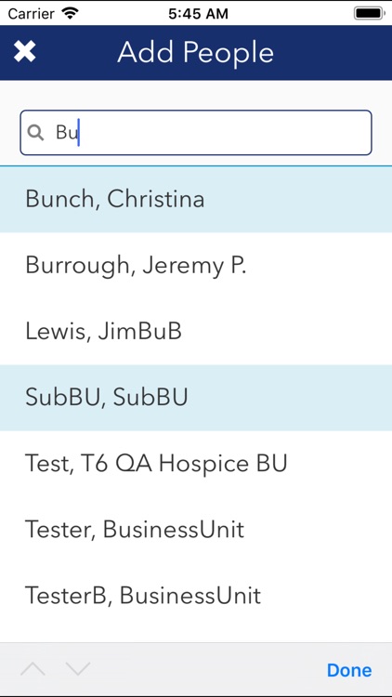The width and height of the screenshot is (392, 697).
Task: Deselect the highlighted Bunch, Christina row
Action: pos(196,199)
